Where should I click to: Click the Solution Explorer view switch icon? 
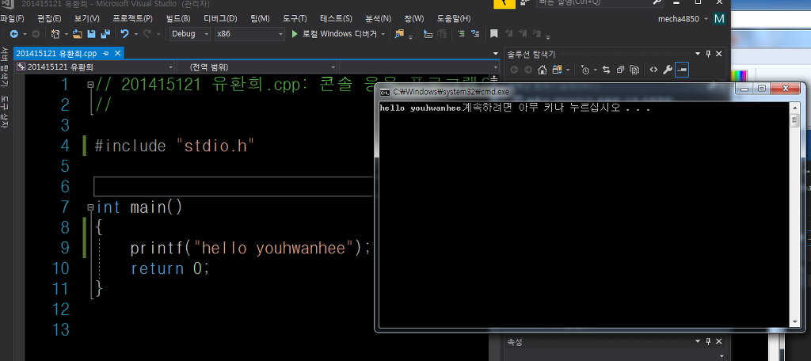tap(557, 70)
